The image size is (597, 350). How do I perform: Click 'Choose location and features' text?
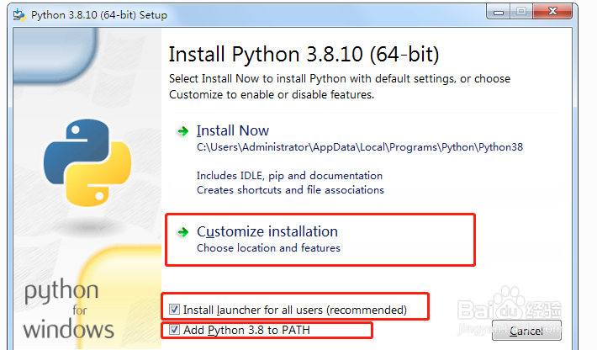[268, 248]
